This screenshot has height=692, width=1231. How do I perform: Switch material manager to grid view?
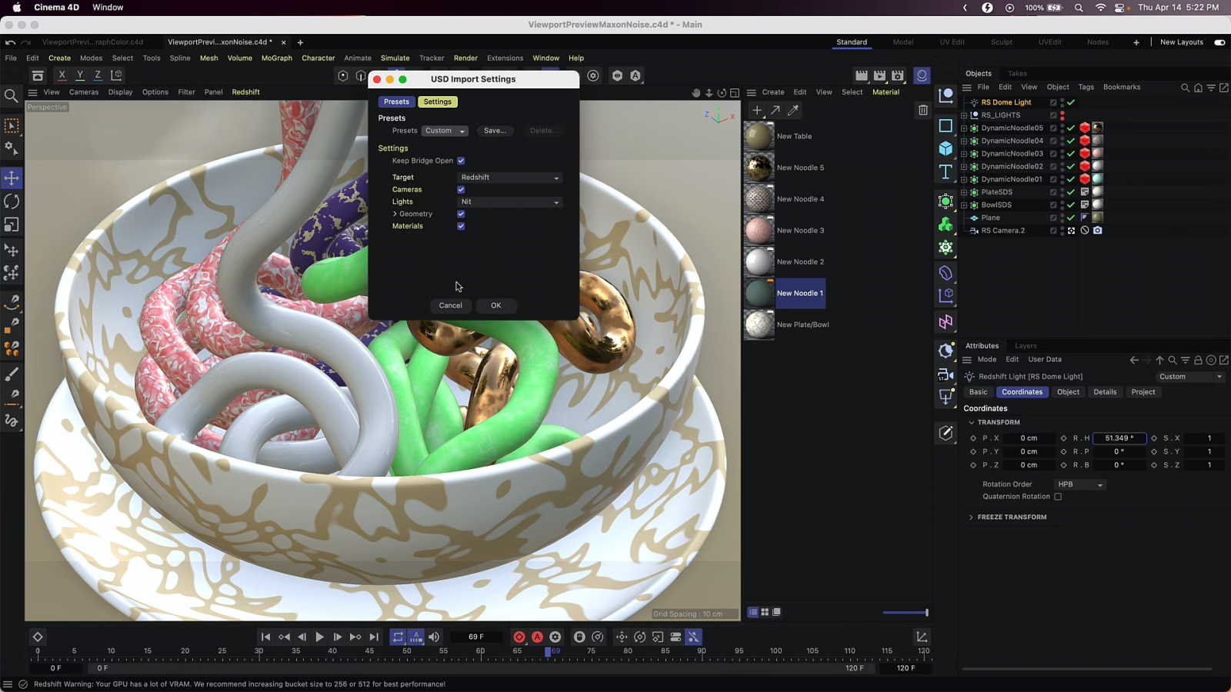point(765,613)
